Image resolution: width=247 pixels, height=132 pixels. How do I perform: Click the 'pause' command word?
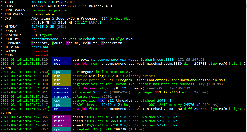click(x=57, y=43)
